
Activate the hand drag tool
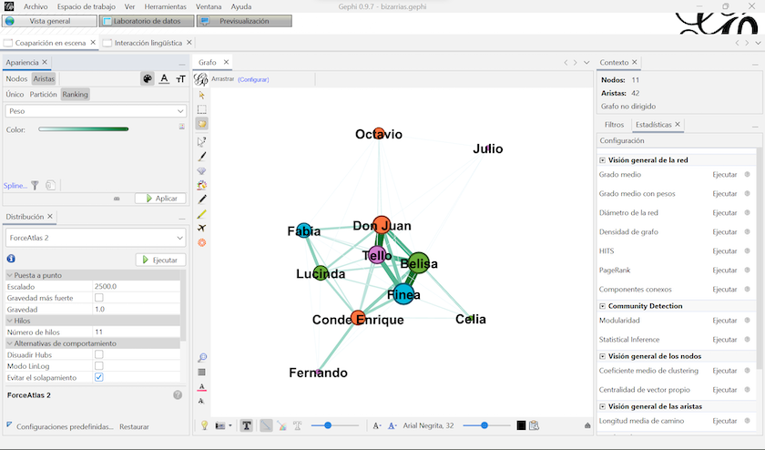(202, 123)
